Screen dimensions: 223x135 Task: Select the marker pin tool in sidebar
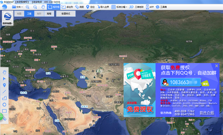(4, 85)
